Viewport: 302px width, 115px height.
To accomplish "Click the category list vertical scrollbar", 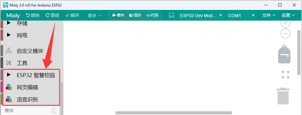I will pyautogui.click(x=62, y=98).
